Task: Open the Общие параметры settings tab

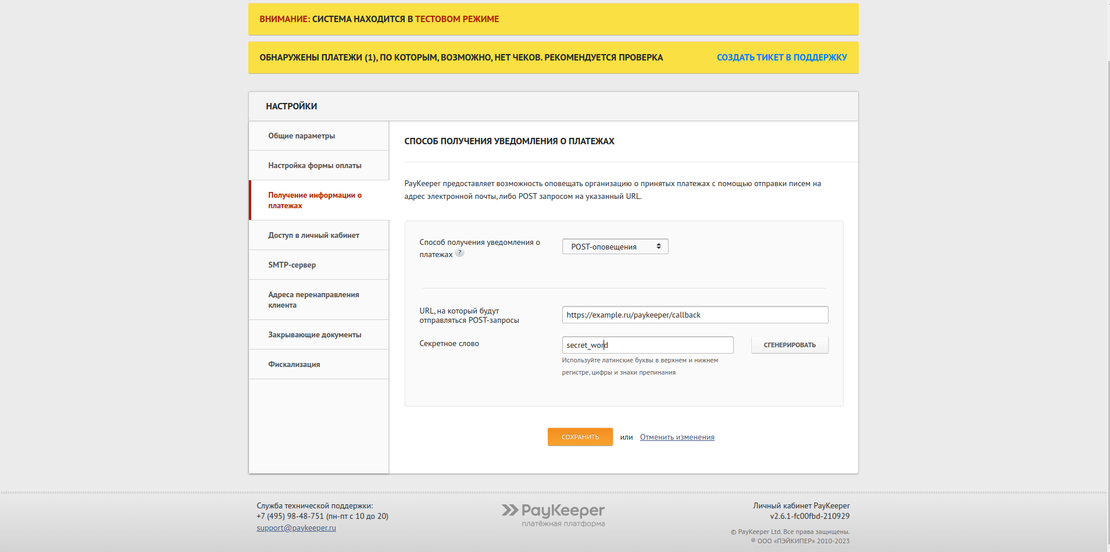Action: (301, 136)
